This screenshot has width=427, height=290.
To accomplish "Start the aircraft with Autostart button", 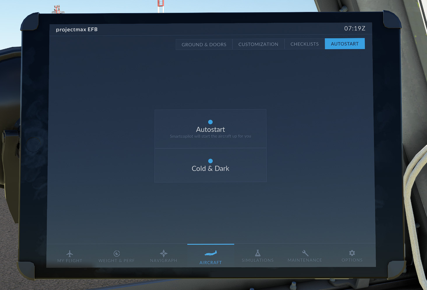I will 210,129.
